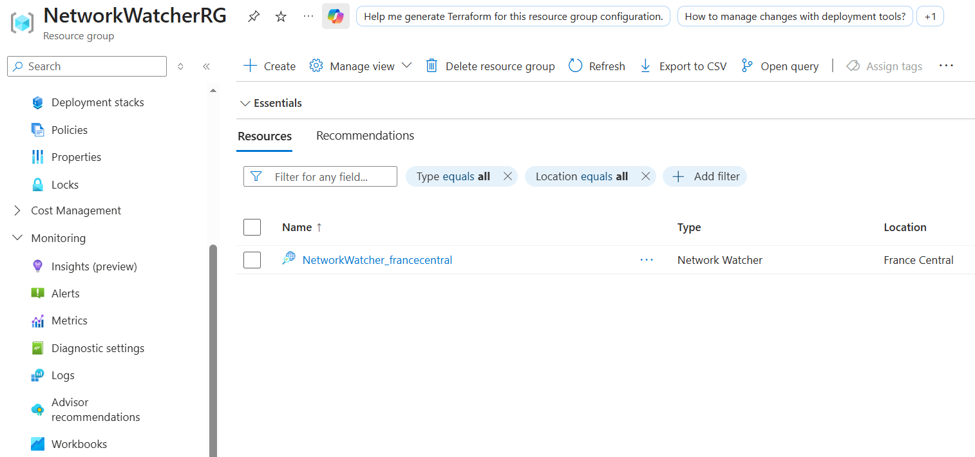
Task: Click Terraform generation Copilot suggestion
Action: [x=513, y=16]
